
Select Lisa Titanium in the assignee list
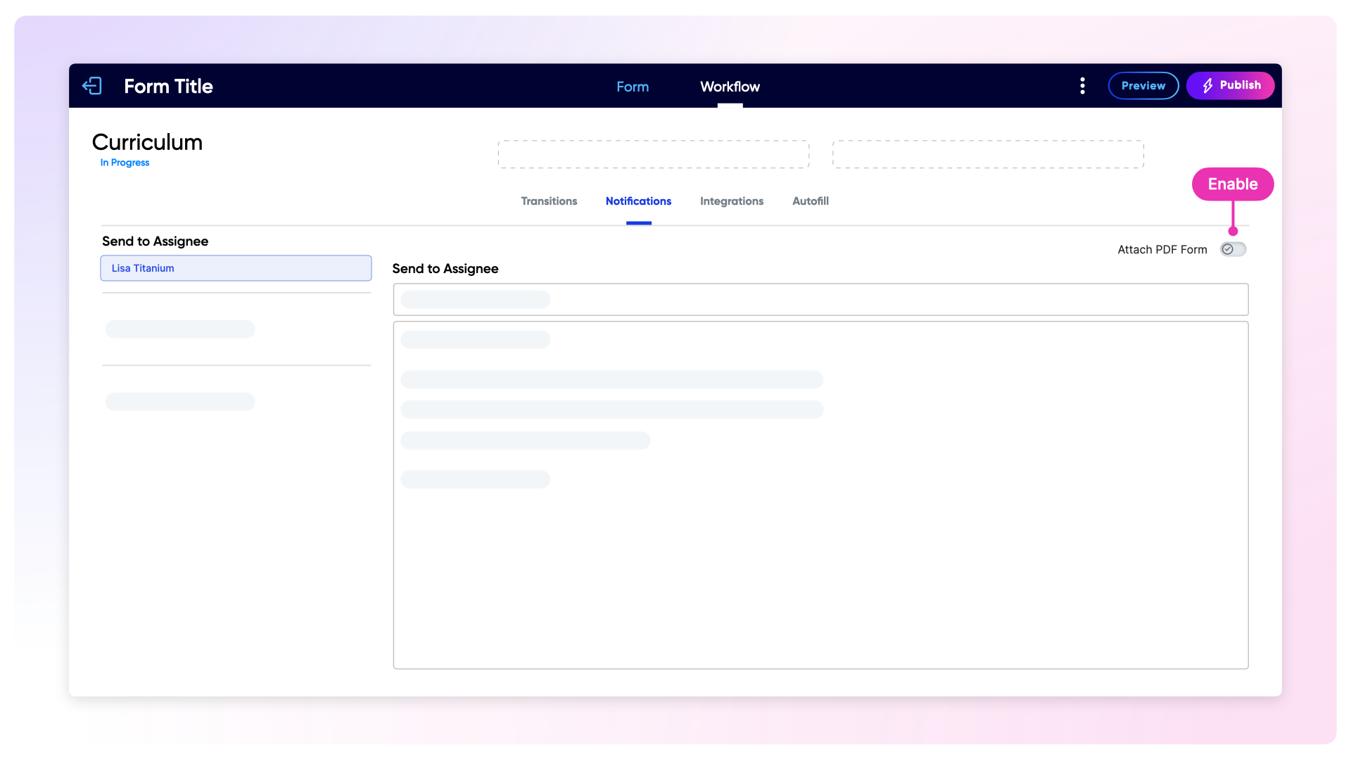(236, 268)
